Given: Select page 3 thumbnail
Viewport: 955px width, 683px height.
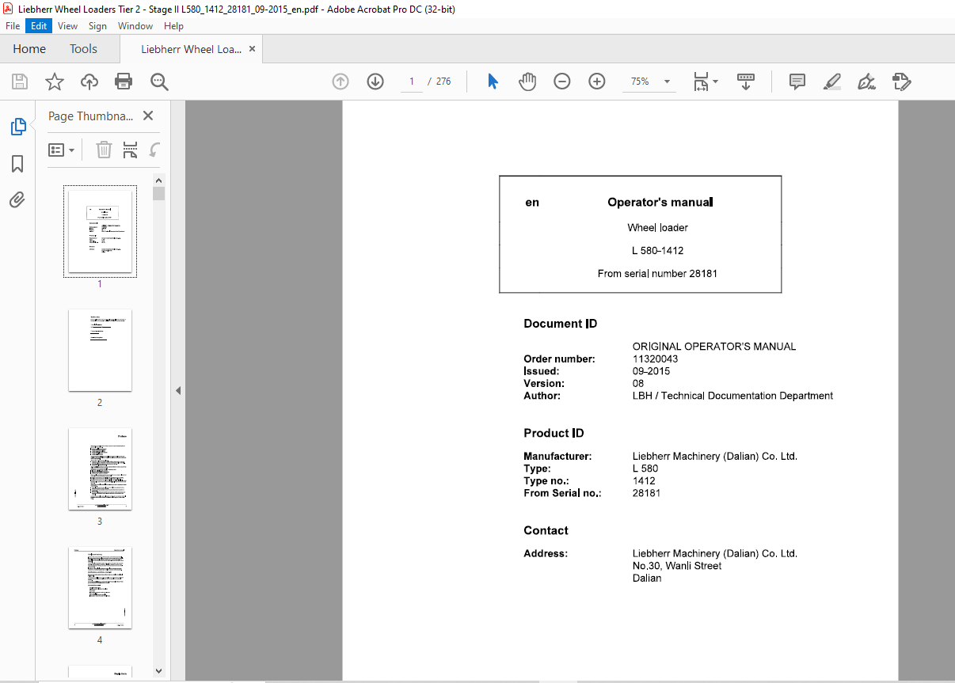Looking at the screenshot, I should (100, 469).
